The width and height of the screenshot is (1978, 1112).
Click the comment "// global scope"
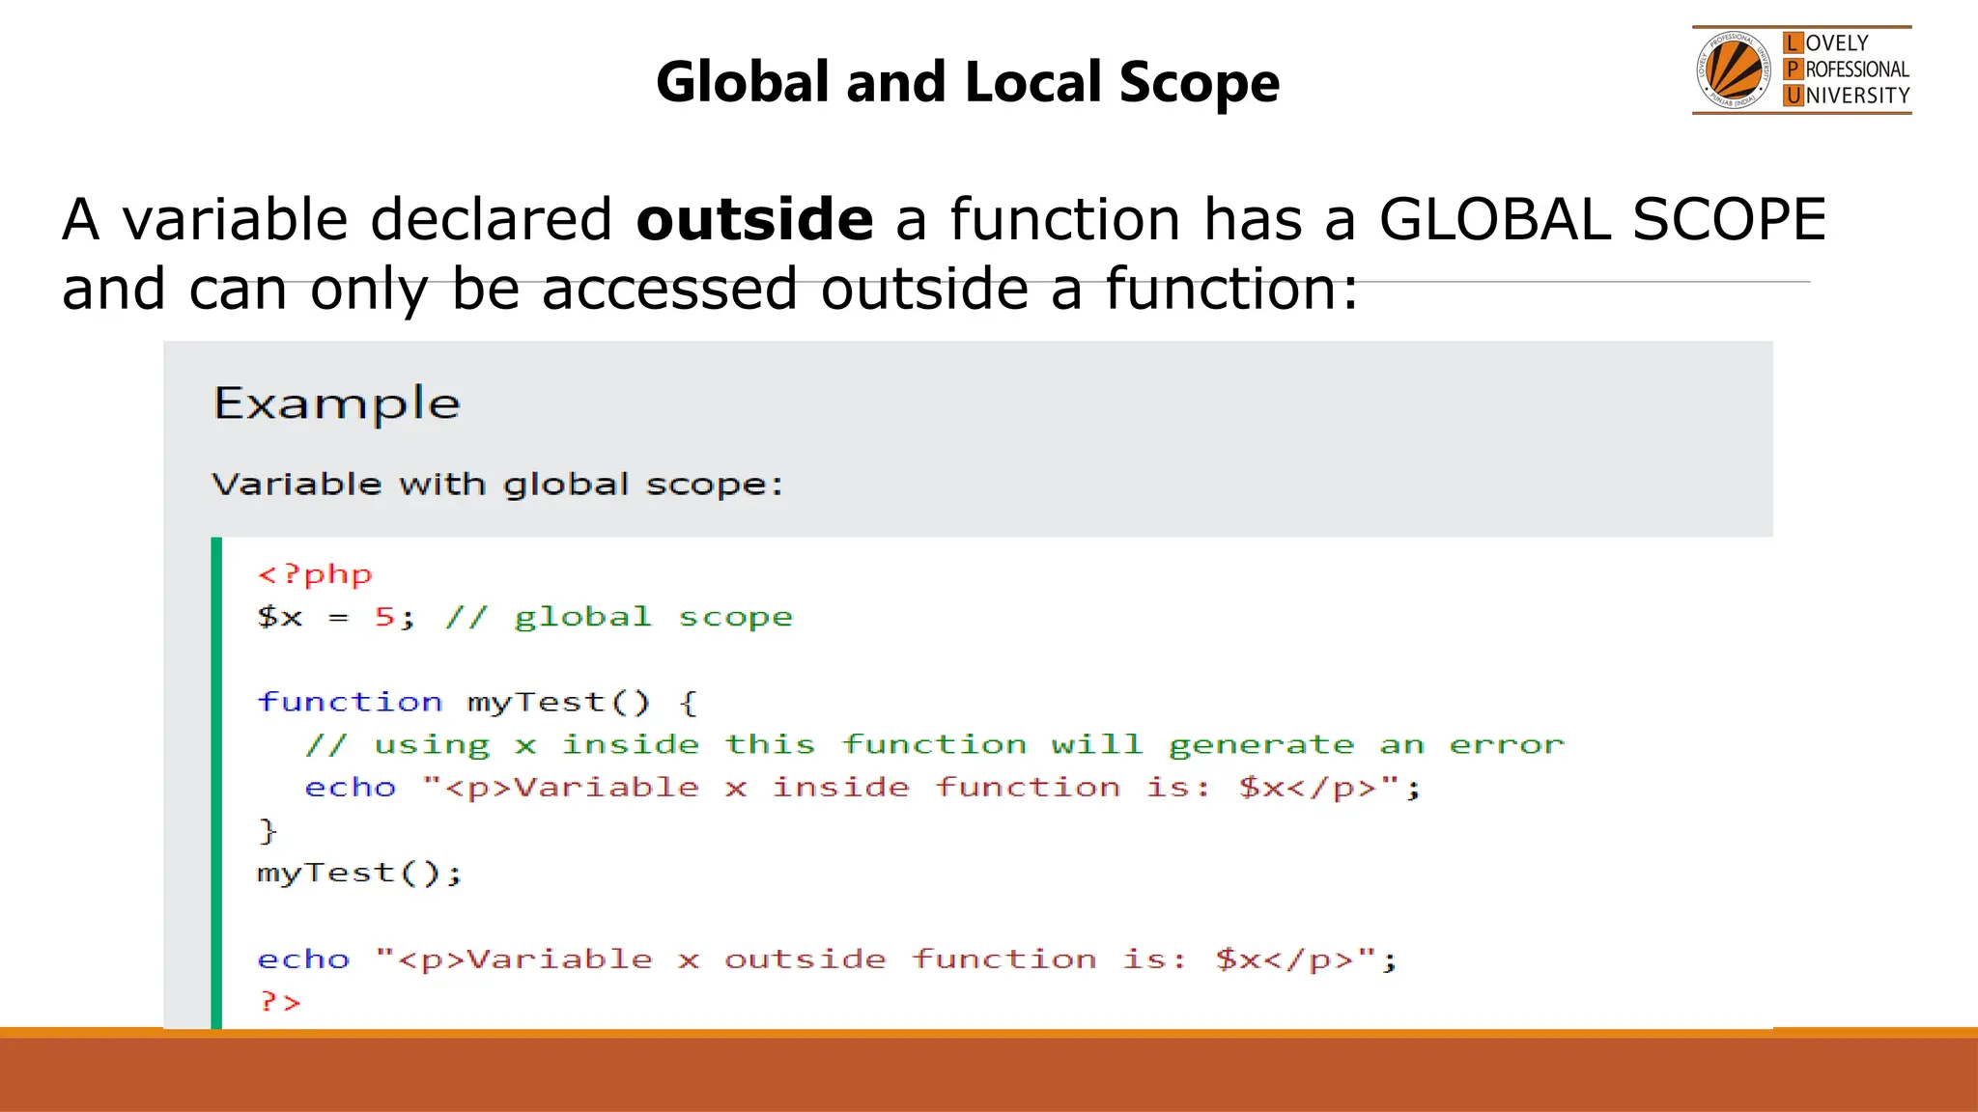[619, 617]
